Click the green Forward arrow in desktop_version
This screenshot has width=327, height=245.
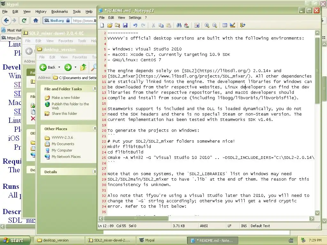[x=68, y=67]
